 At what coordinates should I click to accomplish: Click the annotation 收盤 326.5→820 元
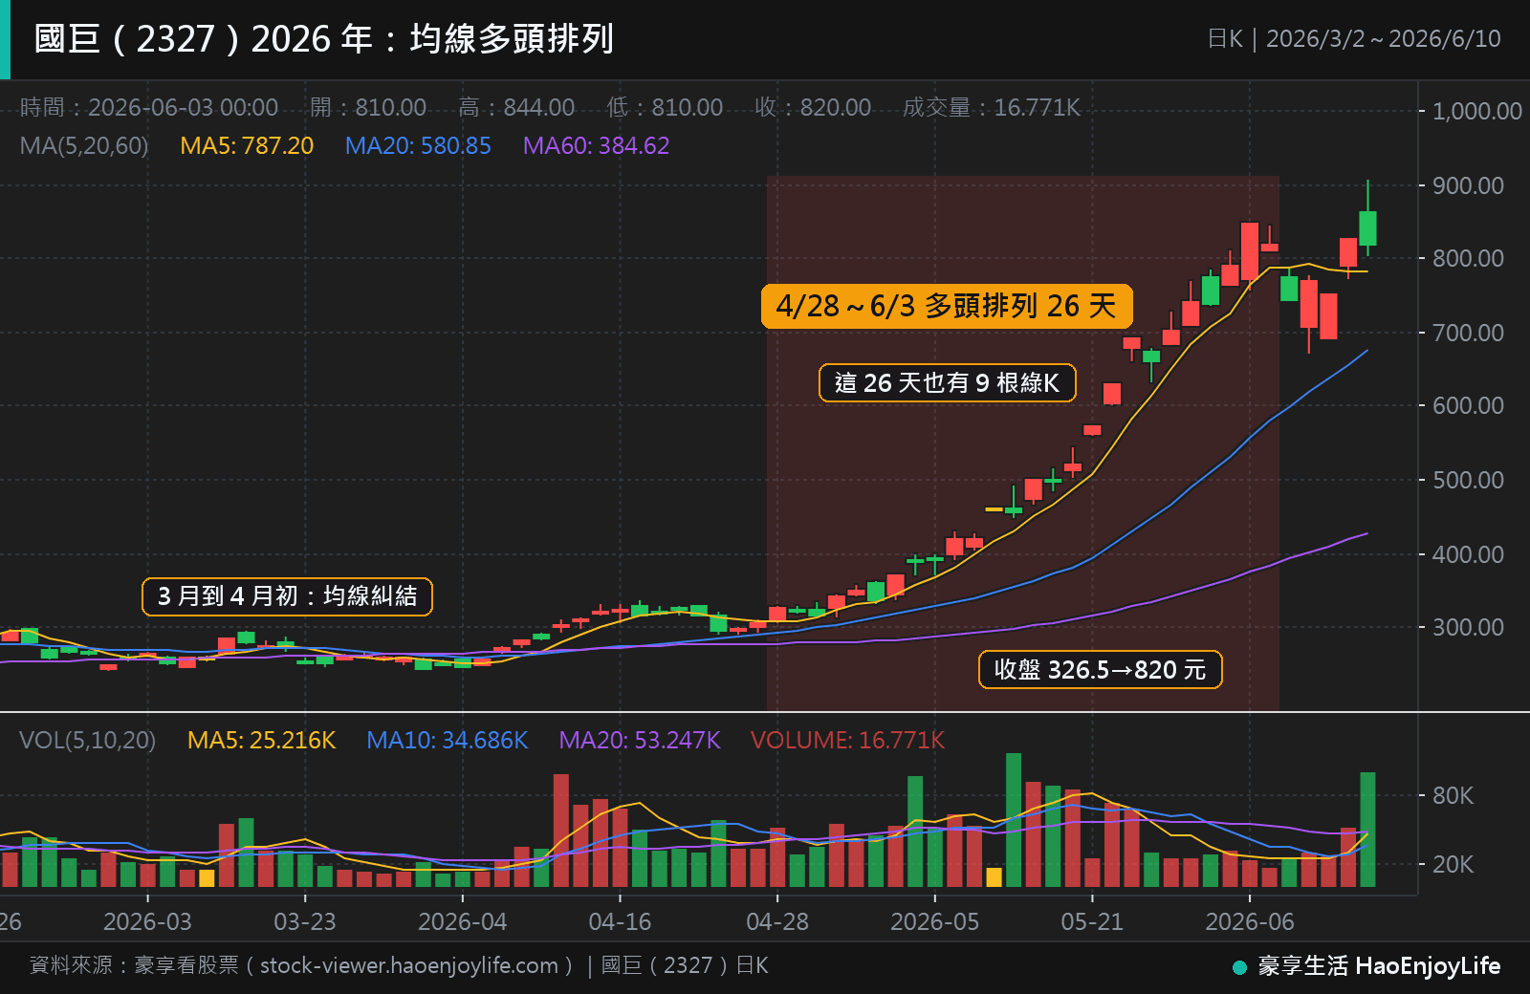(1101, 669)
